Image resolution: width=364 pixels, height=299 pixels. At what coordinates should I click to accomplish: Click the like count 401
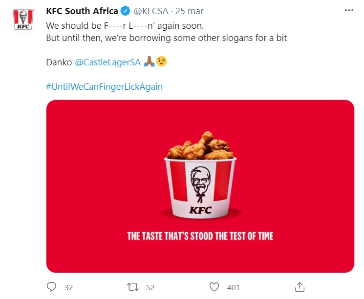[234, 287]
